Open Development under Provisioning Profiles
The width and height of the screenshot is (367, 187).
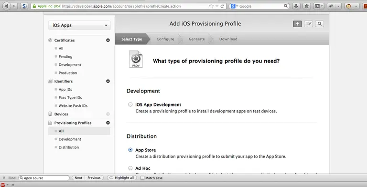70,139
